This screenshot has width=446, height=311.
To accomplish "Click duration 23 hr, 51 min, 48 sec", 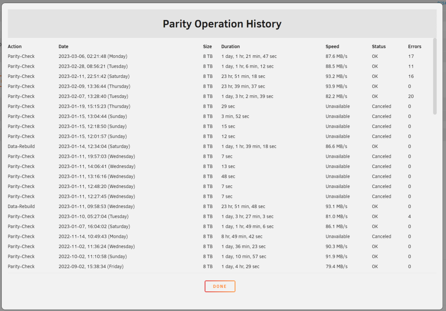I will coord(243,206).
